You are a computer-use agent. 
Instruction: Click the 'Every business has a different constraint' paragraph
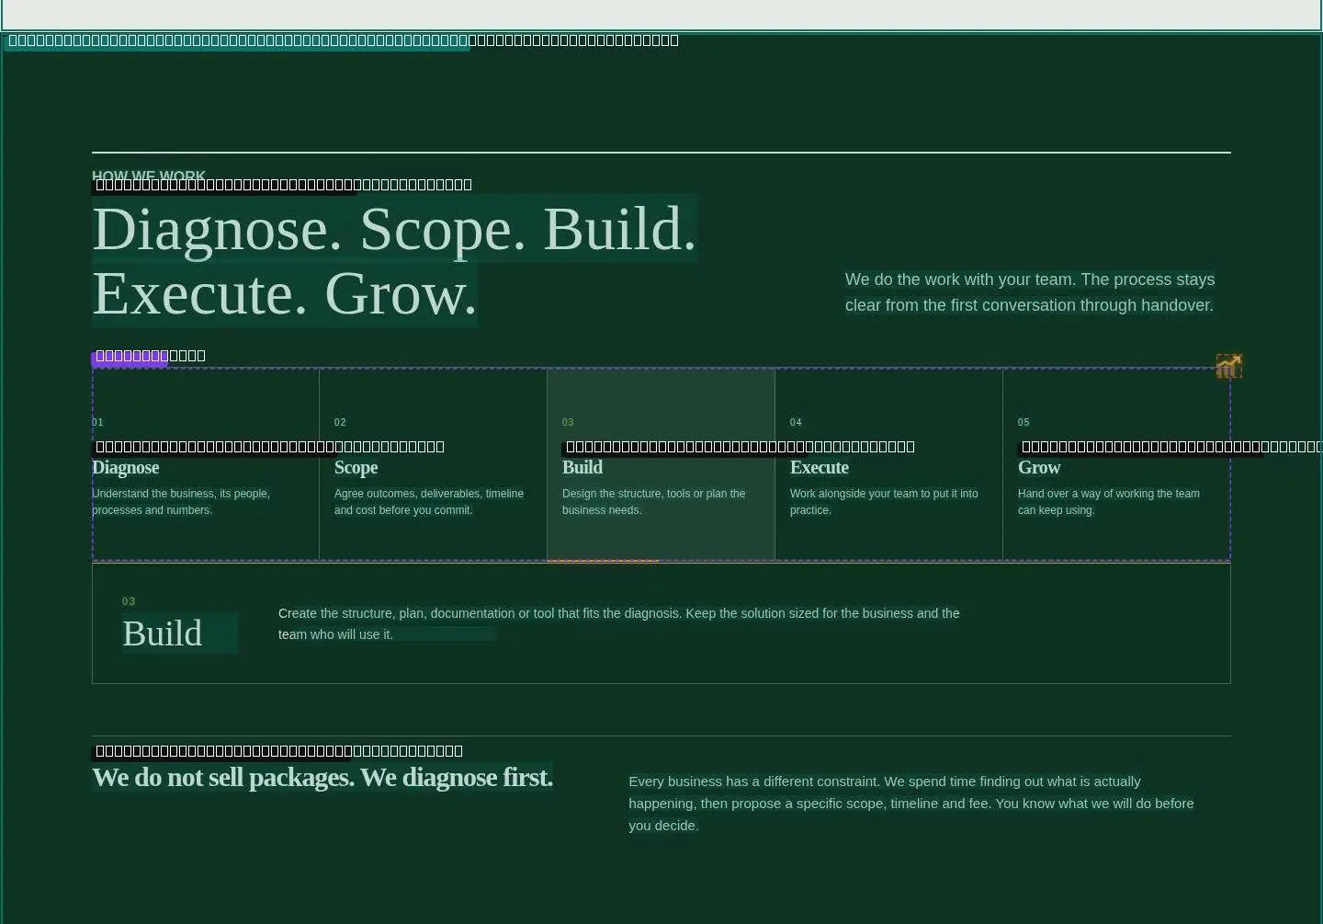coord(911,804)
